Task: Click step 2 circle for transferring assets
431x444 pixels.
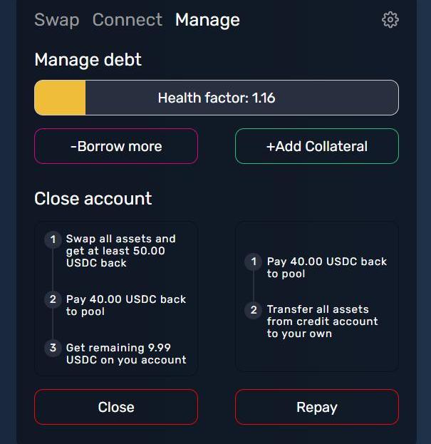Action: pyautogui.click(x=253, y=310)
